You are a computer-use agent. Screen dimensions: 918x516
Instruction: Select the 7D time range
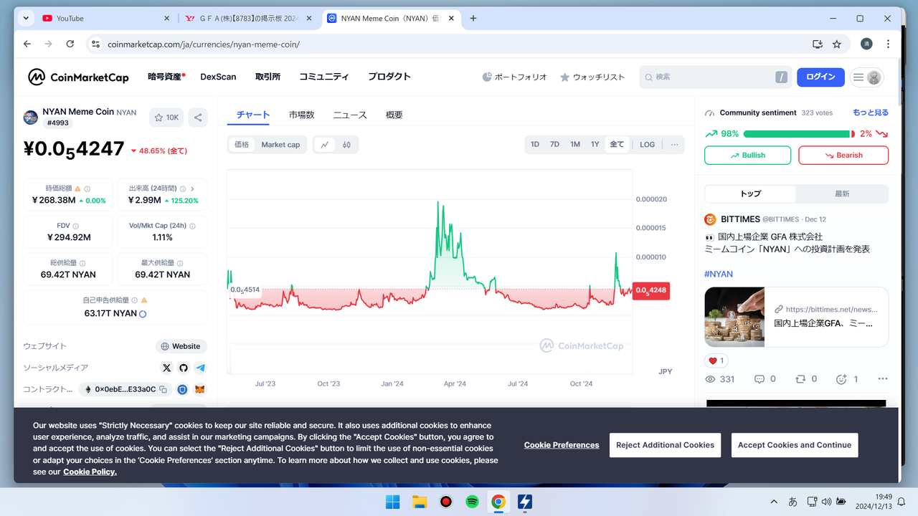tap(554, 145)
